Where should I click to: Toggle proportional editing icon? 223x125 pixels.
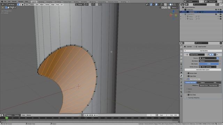[97, 5]
